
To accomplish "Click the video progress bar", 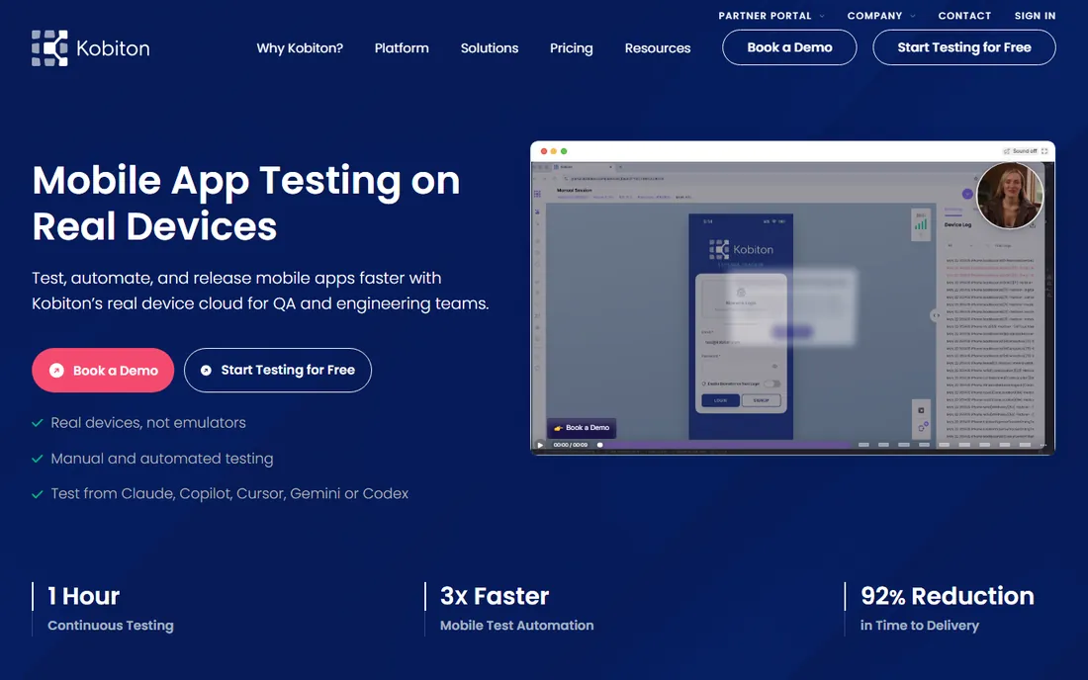I will click(725, 445).
